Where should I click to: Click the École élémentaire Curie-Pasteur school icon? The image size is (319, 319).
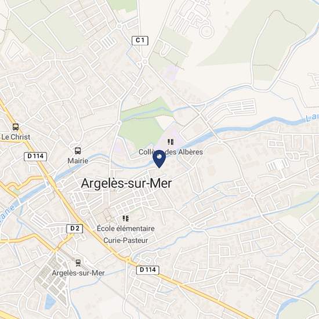pos(126,219)
